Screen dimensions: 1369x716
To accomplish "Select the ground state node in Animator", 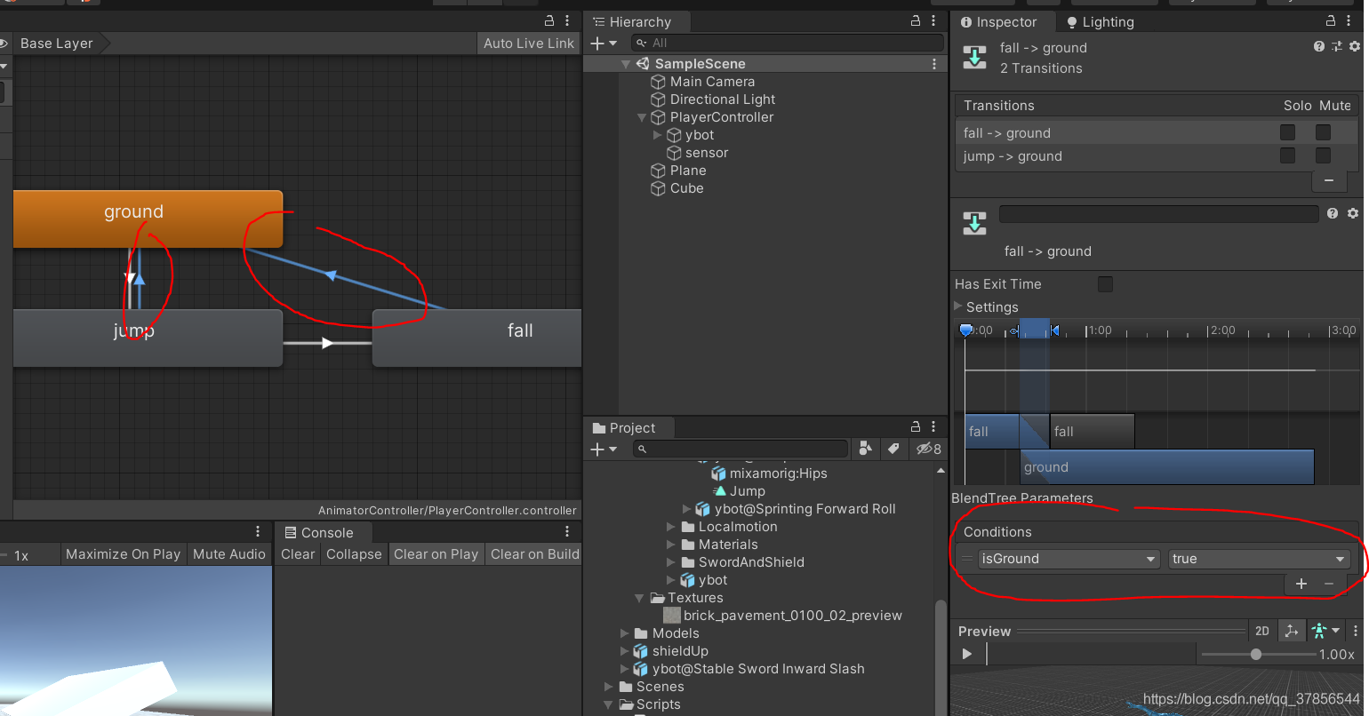I will [148, 219].
